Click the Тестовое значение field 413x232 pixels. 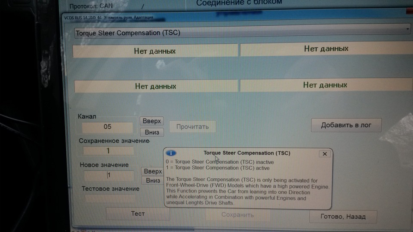pos(110,198)
